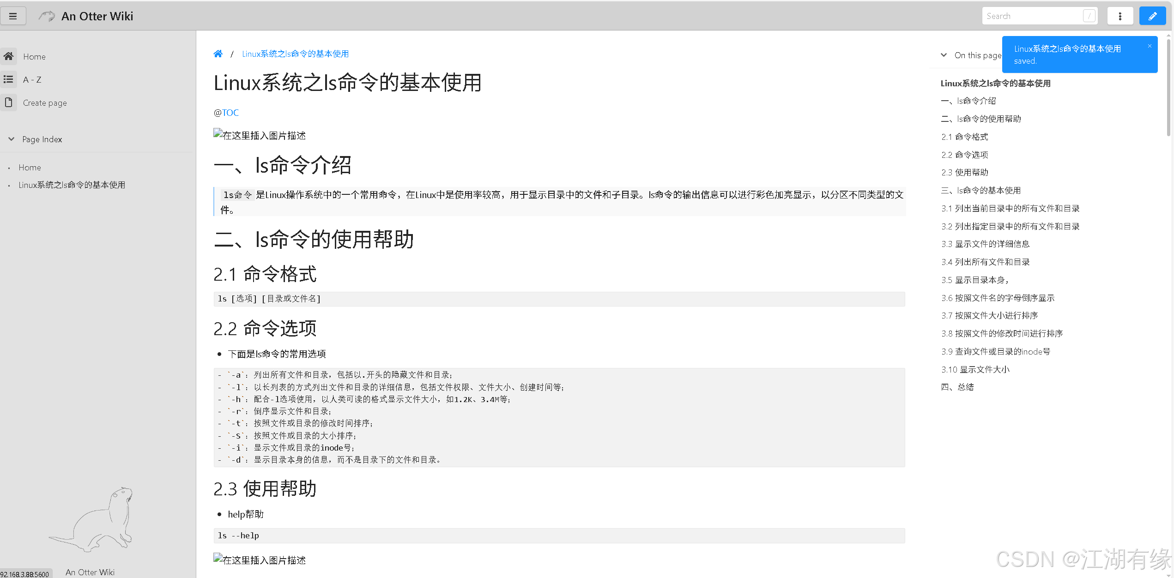
Task: Open the hamburger navigation menu
Action: (x=13, y=15)
